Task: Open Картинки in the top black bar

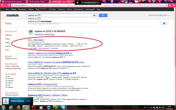Action: pos(22,9)
